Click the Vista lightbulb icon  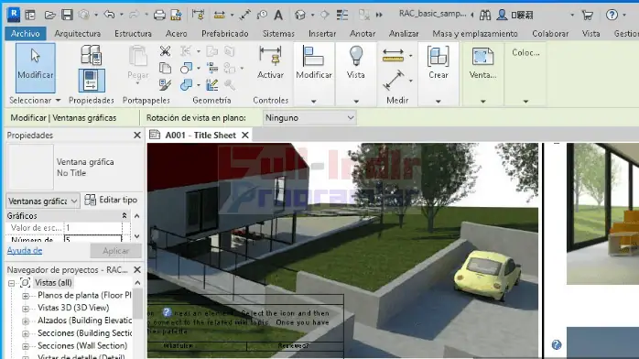coord(356,62)
